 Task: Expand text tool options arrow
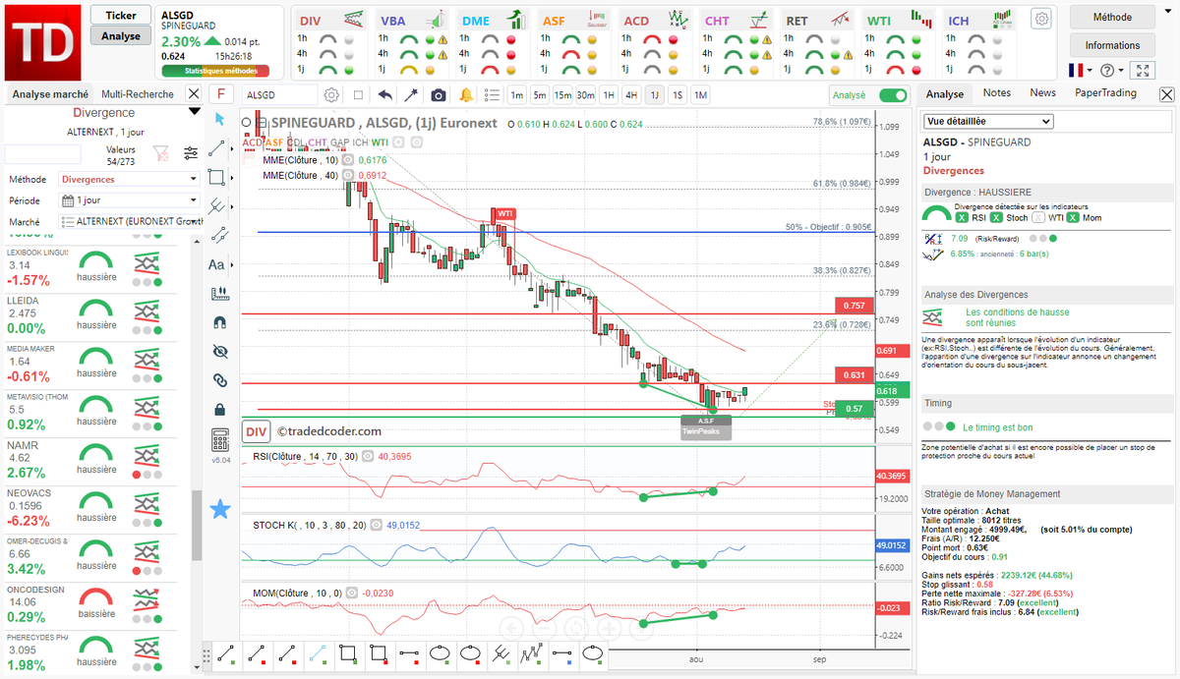(232, 264)
